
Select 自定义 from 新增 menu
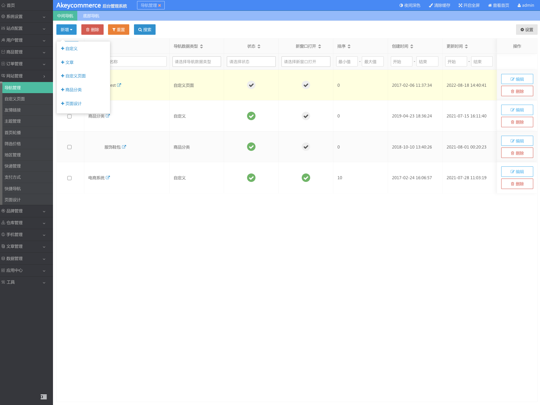pyautogui.click(x=83, y=49)
